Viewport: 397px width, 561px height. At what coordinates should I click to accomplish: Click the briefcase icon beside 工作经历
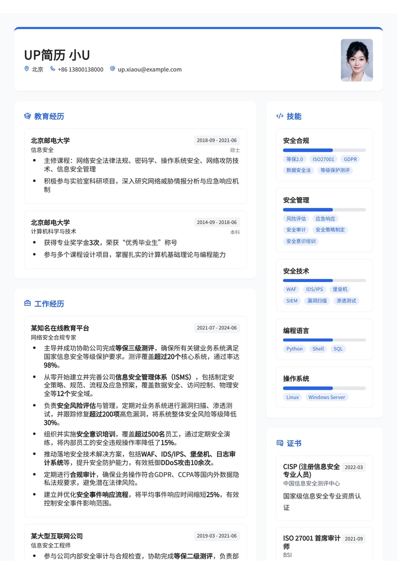(27, 303)
